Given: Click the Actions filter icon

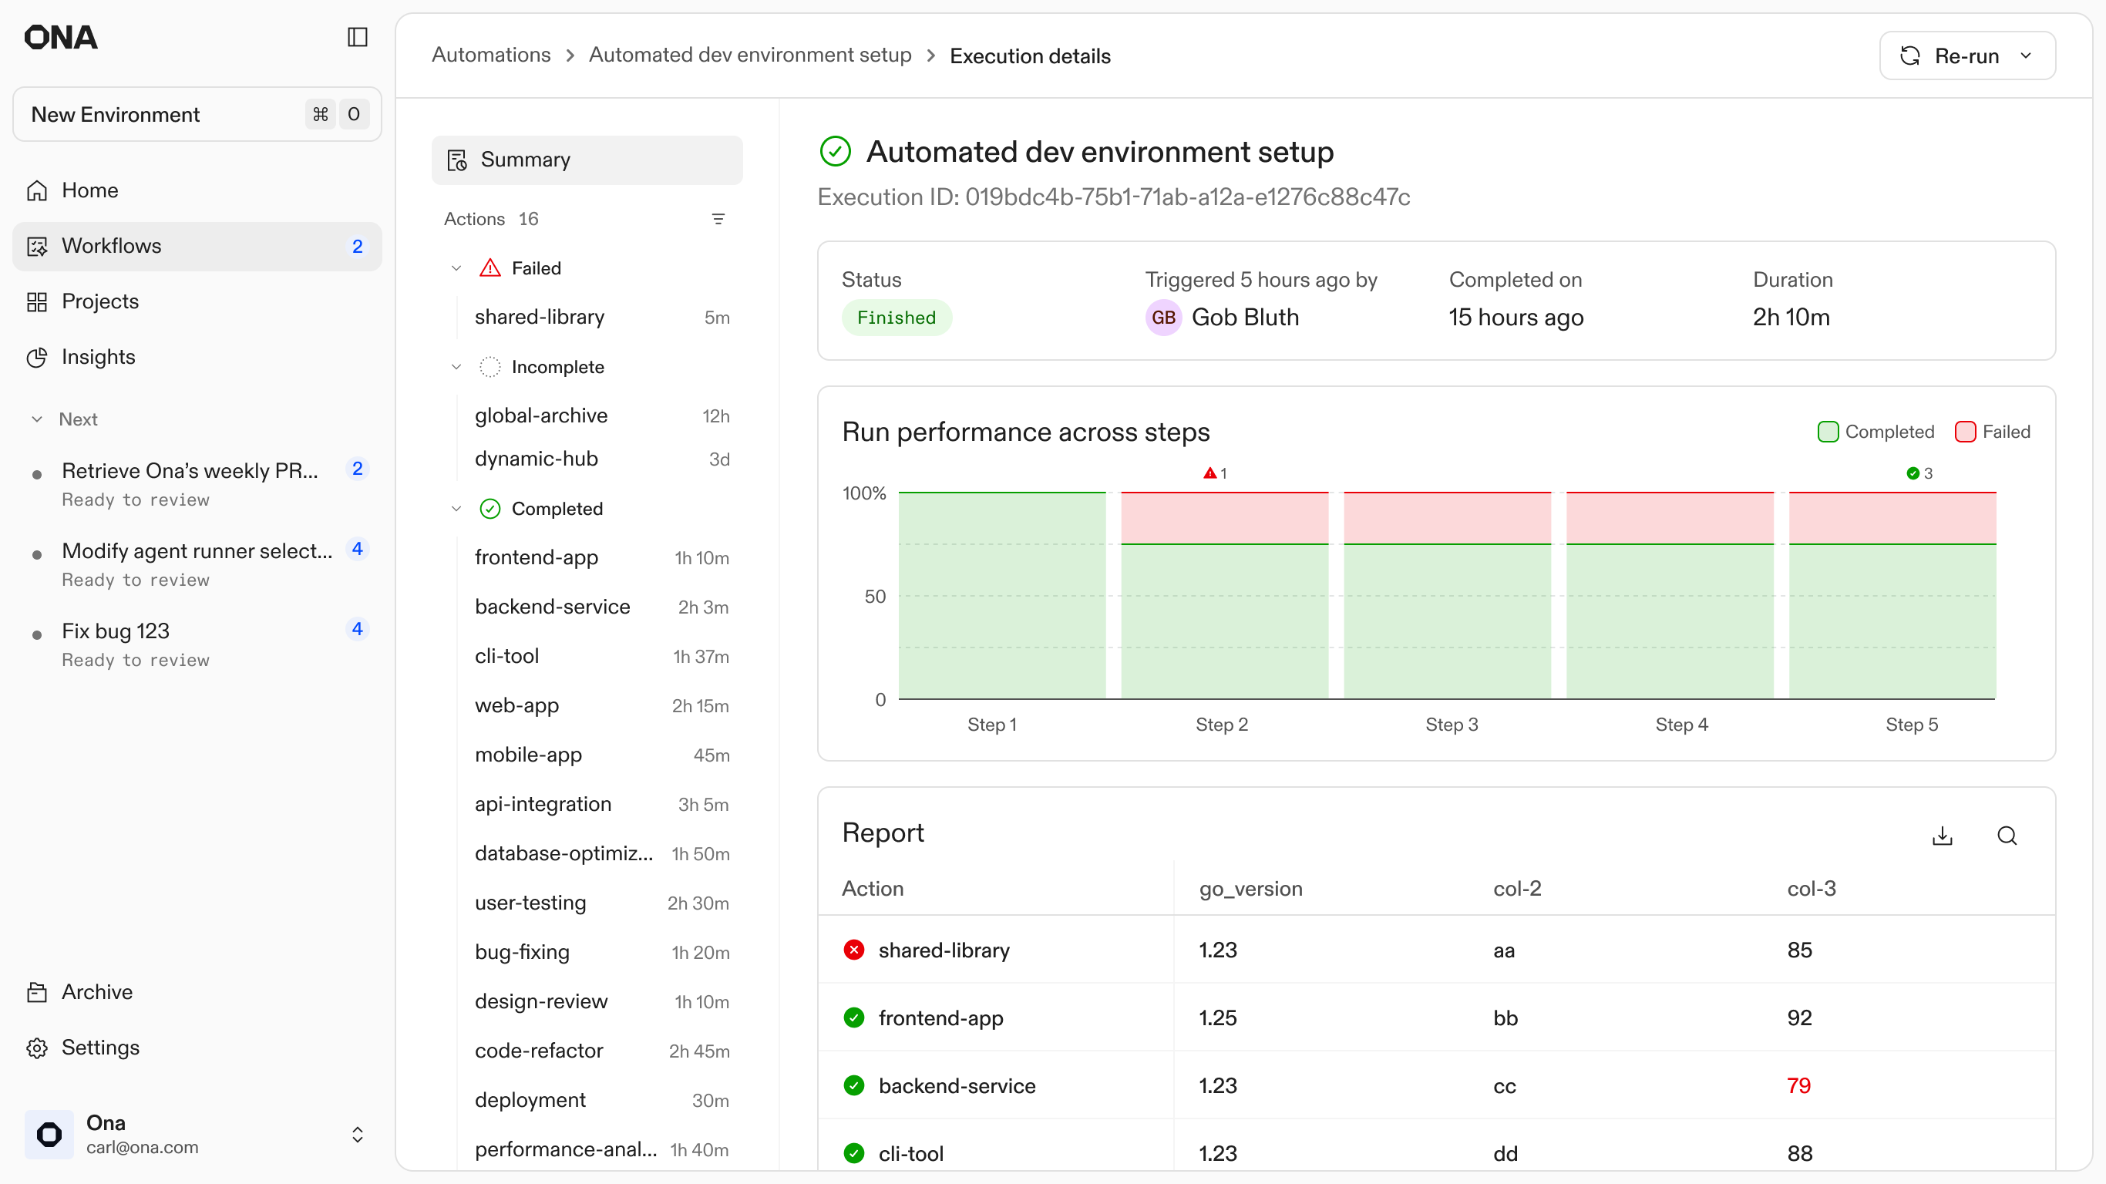Looking at the screenshot, I should pyautogui.click(x=718, y=218).
